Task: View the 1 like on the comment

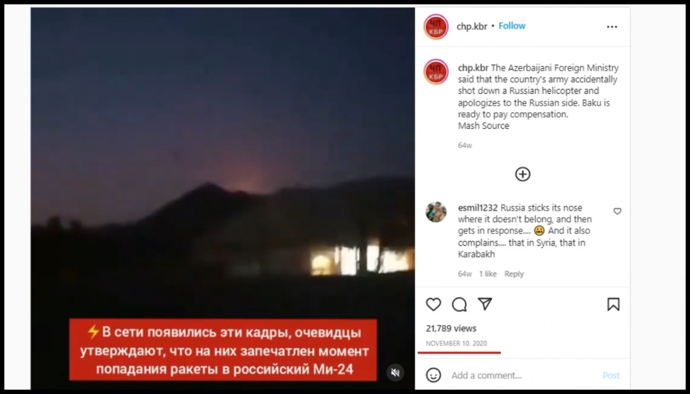Action: (488, 274)
